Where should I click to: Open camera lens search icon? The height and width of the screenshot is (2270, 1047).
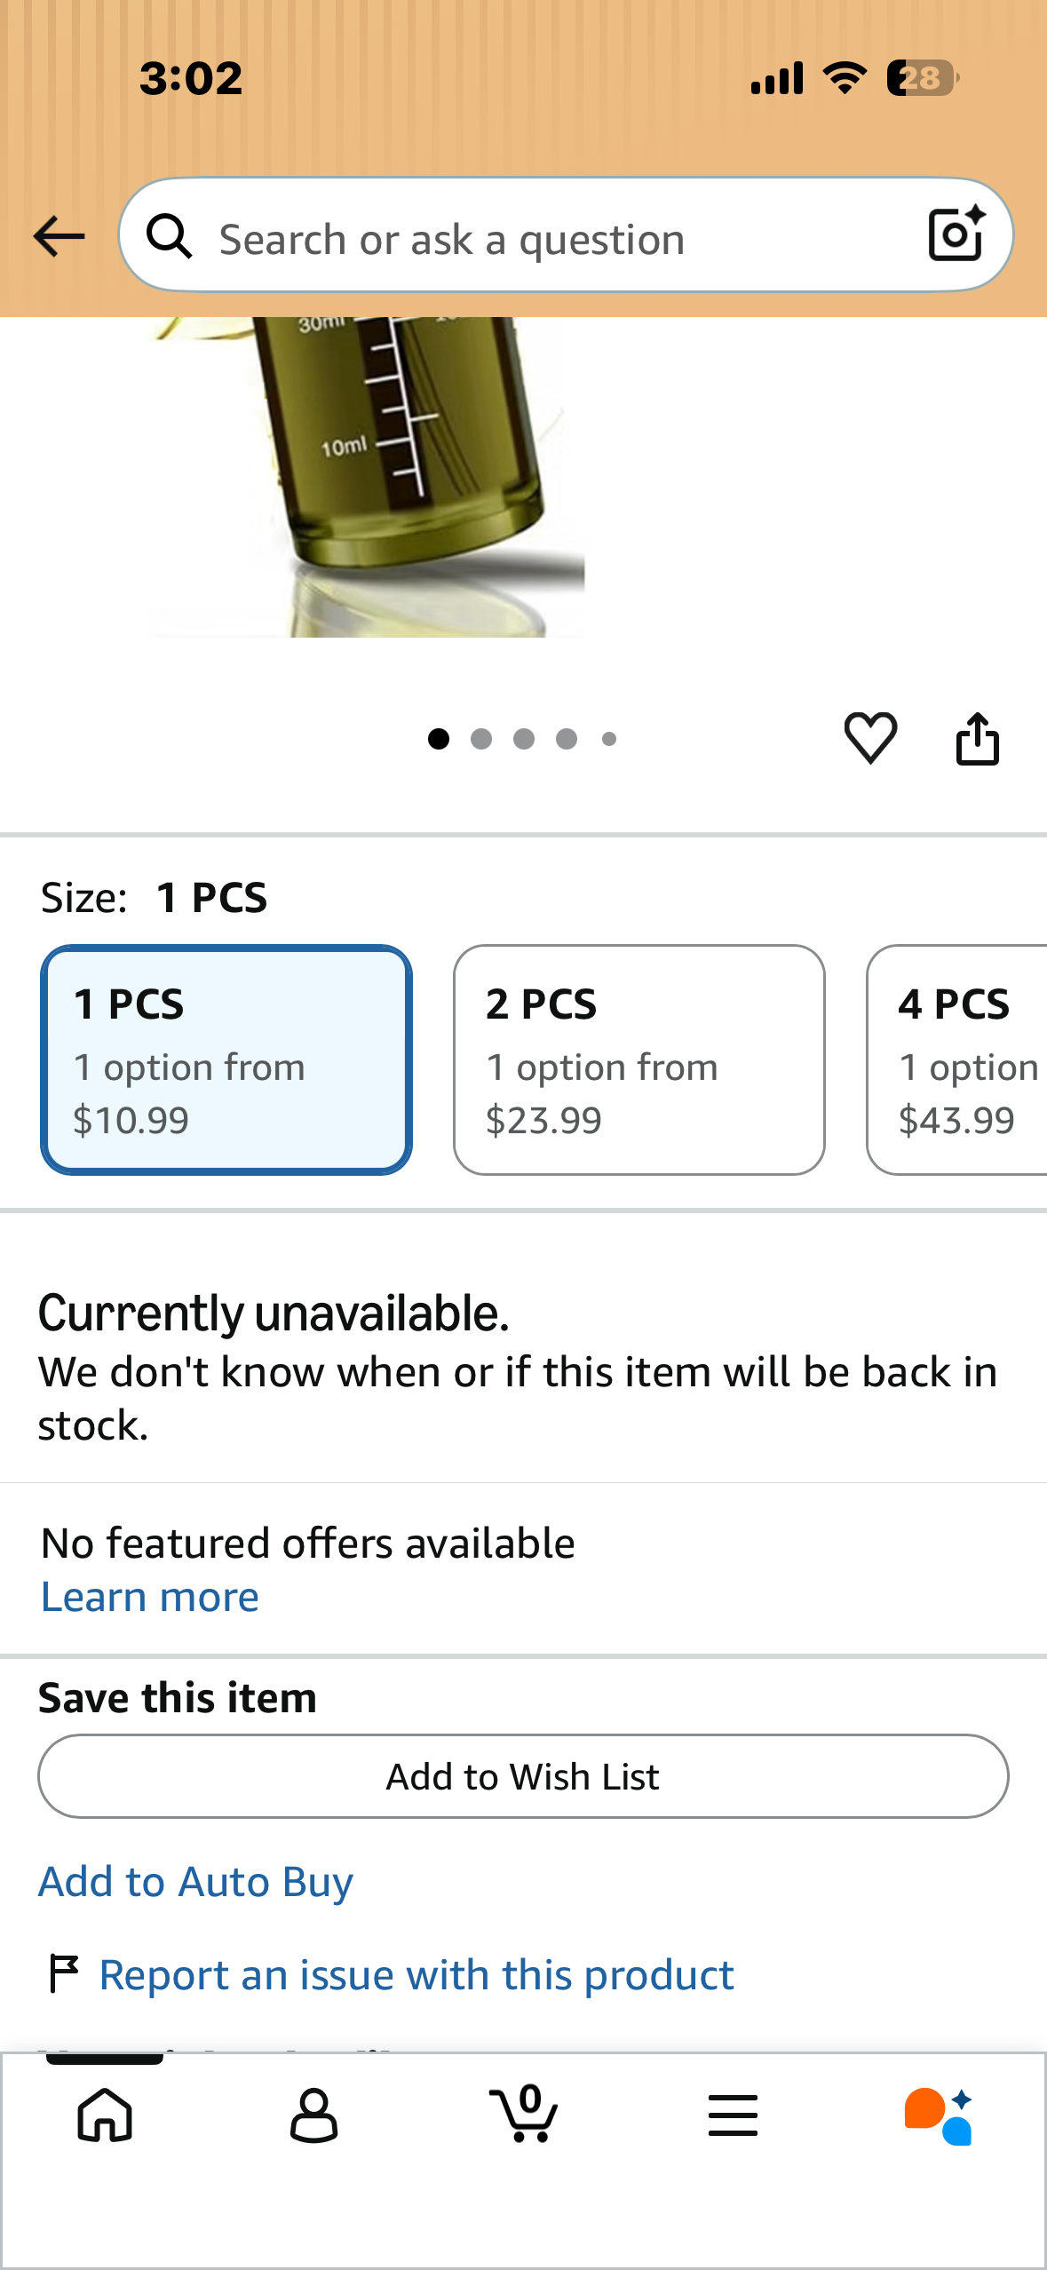tap(956, 234)
